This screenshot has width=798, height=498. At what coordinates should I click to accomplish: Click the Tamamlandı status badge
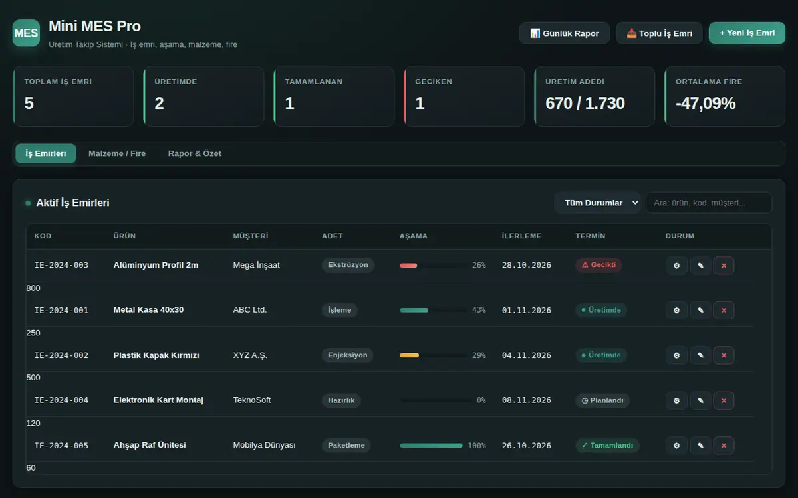click(607, 446)
